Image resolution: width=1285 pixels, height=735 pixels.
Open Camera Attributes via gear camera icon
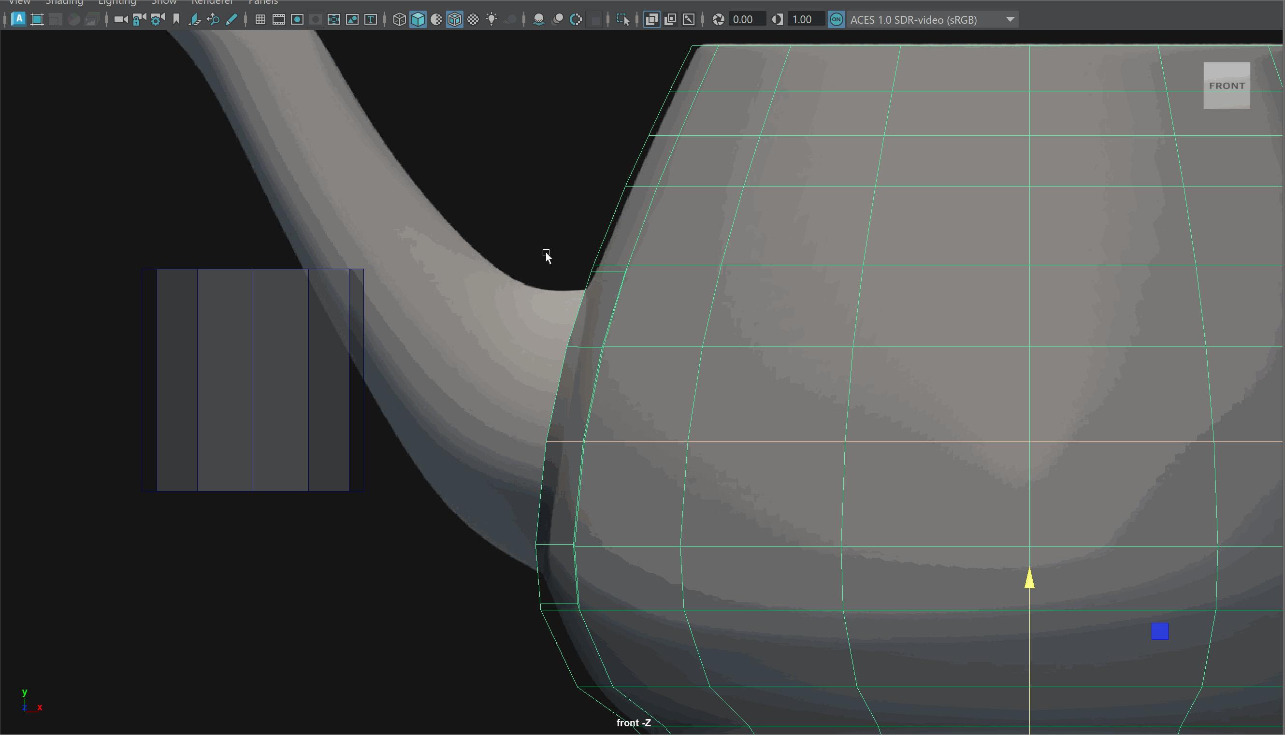[158, 20]
